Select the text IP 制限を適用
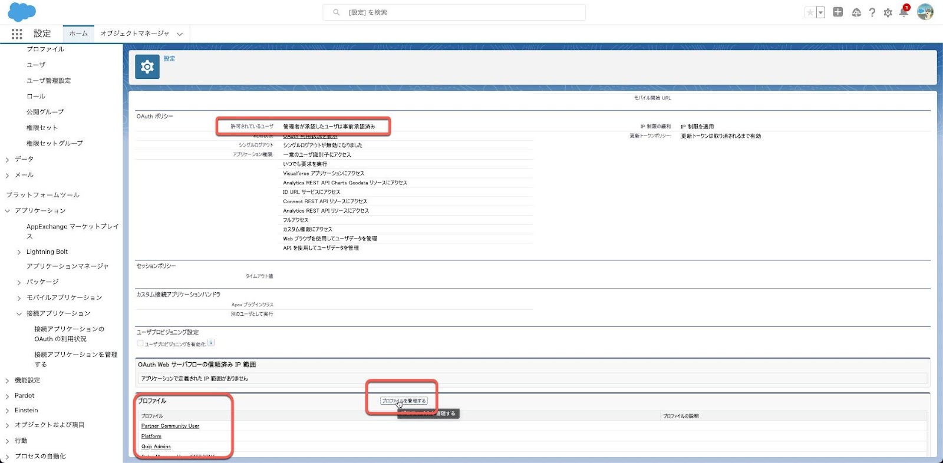 tap(697, 127)
